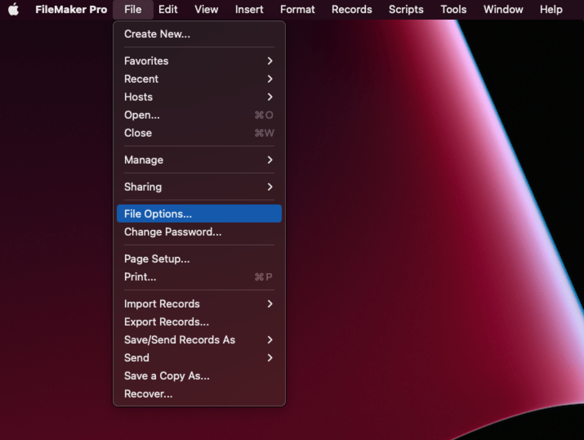The width and height of the screenshot is (584, 440).
Task: Open the Window menu
Action: click(503, 9)
